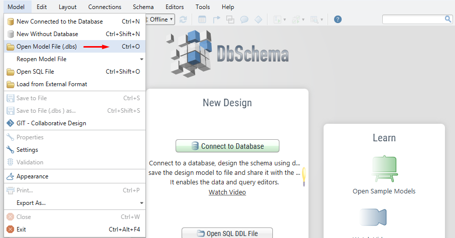455x238 pixels.
Task: Choose Save to File (.dbs) as...
Action: [75, 110]
